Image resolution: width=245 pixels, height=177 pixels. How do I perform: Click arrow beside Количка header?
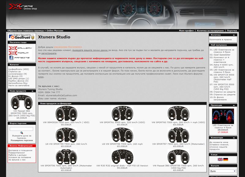coord(234,35)
